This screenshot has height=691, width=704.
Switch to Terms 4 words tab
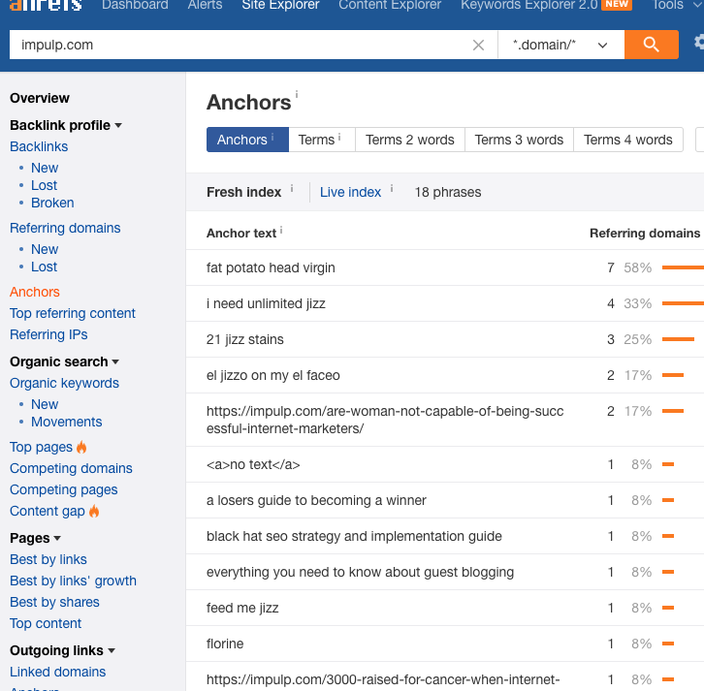pos(628,140)
